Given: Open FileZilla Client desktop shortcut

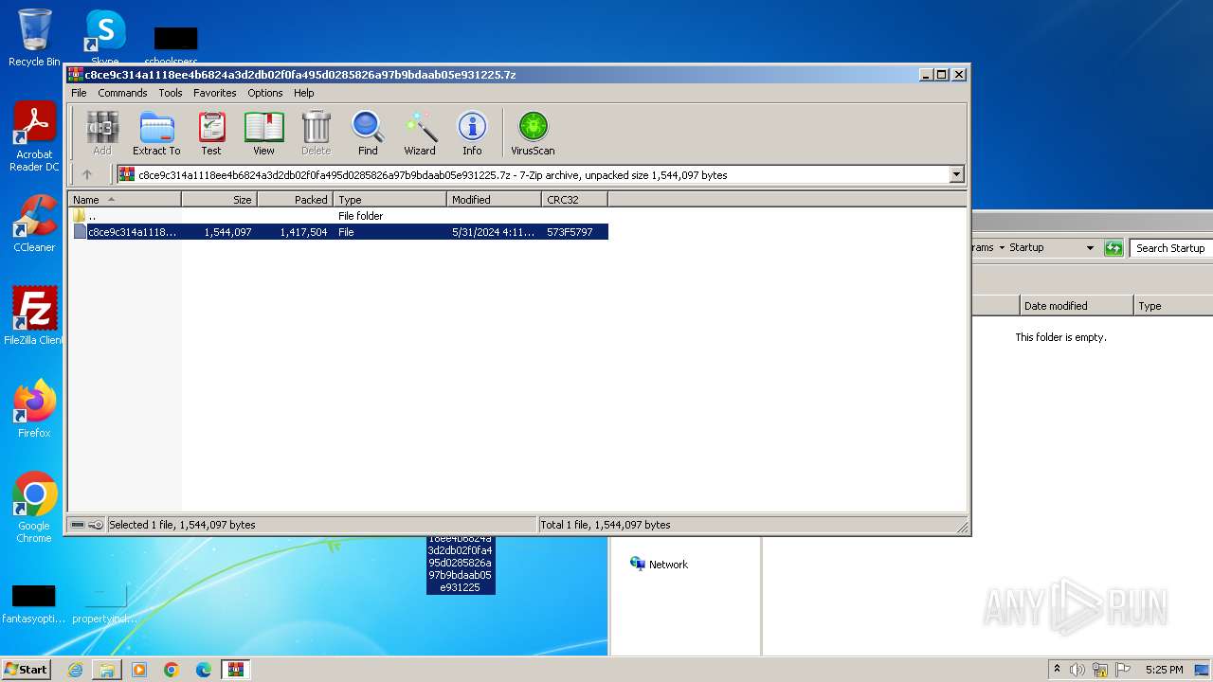Looking at the screenshot, I should click(34, 315).
